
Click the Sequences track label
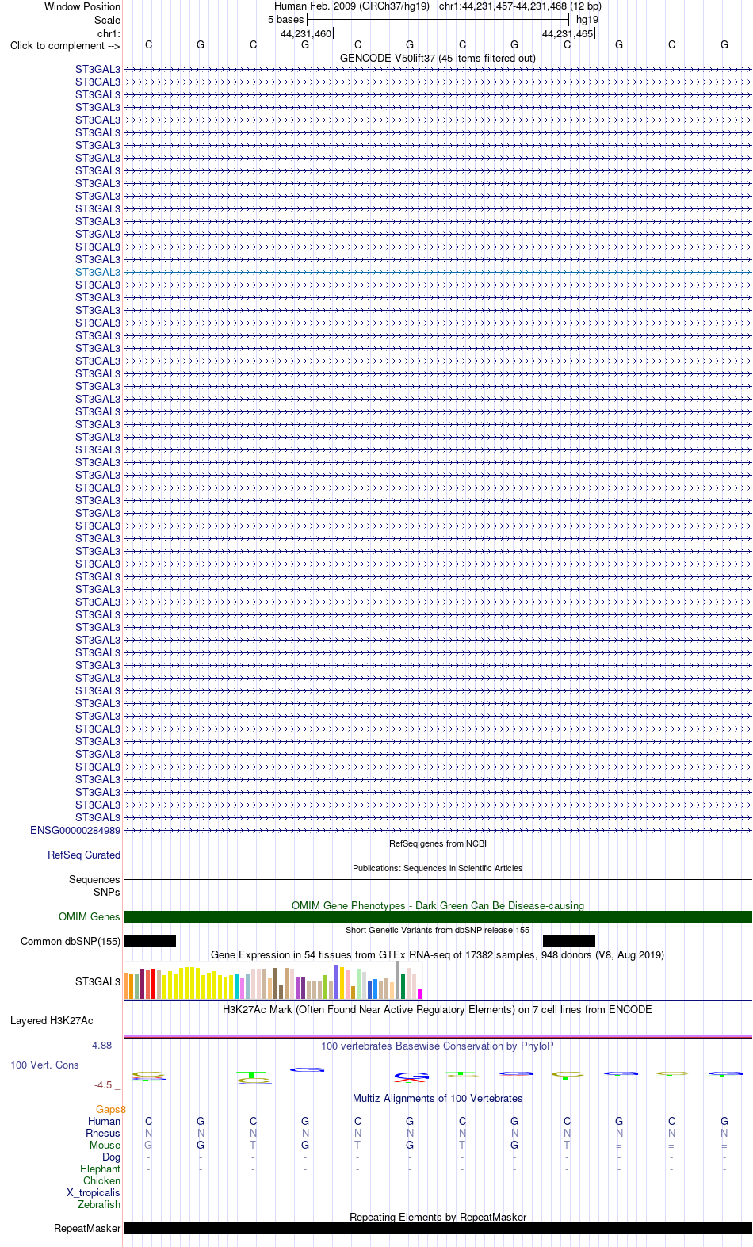pos(94,879)
